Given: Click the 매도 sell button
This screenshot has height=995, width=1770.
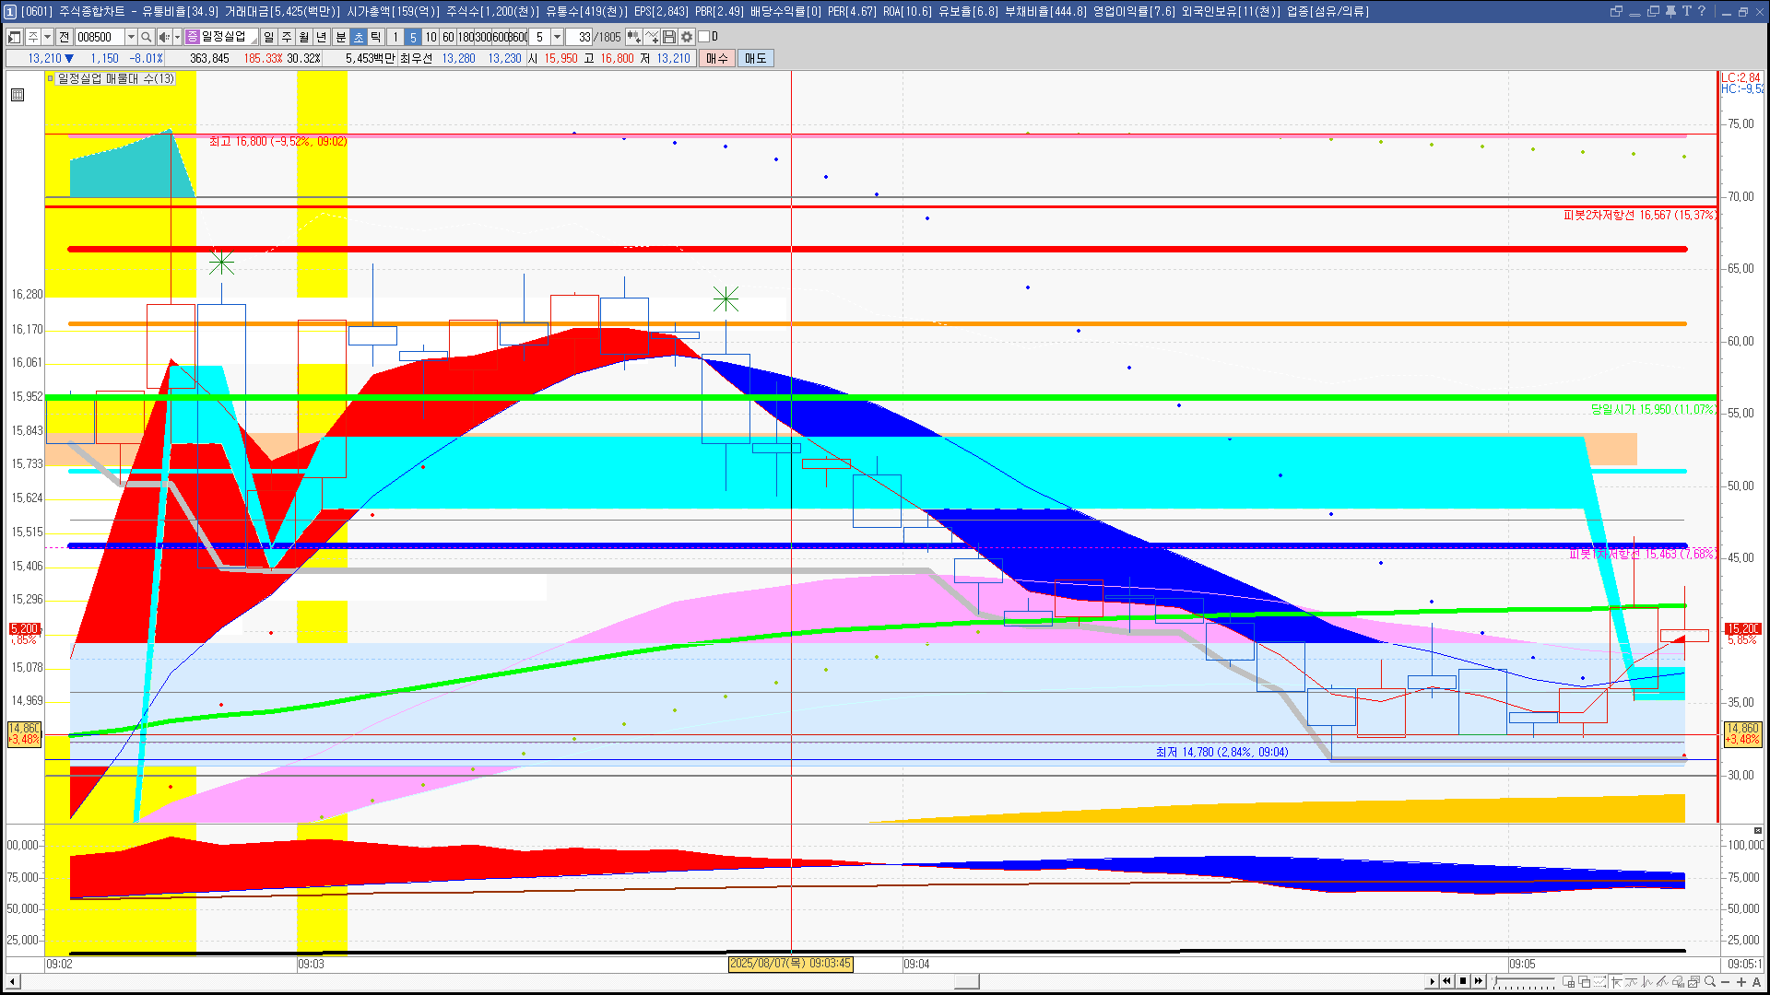Looking at the screenshot, I should [756, 58].
